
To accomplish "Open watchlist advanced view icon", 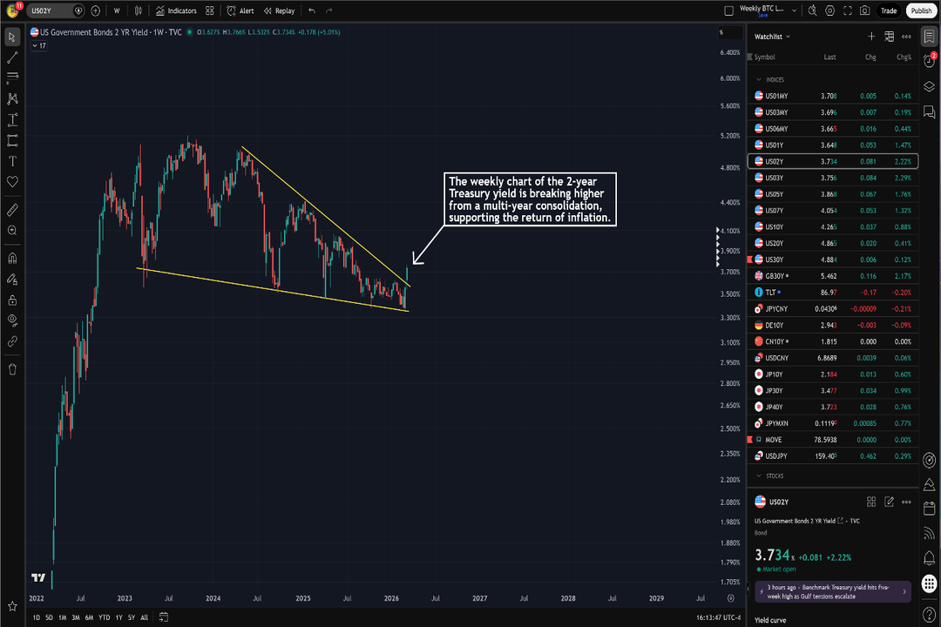I will tap(890, 37).
